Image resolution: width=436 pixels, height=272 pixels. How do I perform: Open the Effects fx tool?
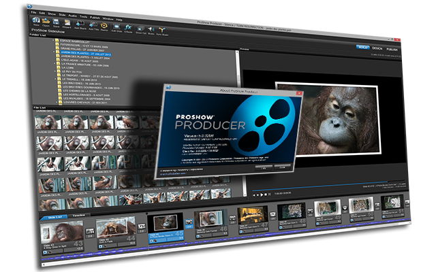128,29
